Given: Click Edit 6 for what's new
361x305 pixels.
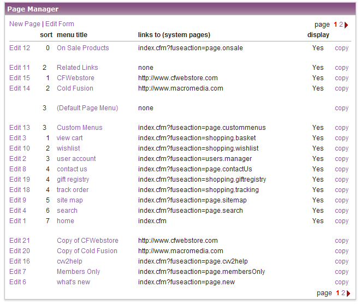Looking at the screenshot, I should click(17, 282).
